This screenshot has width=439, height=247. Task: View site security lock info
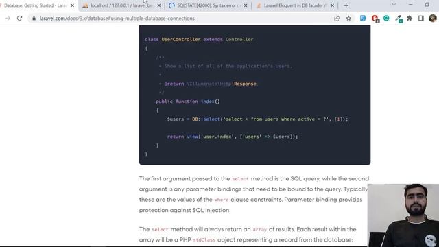pyautogui.click(x=34, y=19)
